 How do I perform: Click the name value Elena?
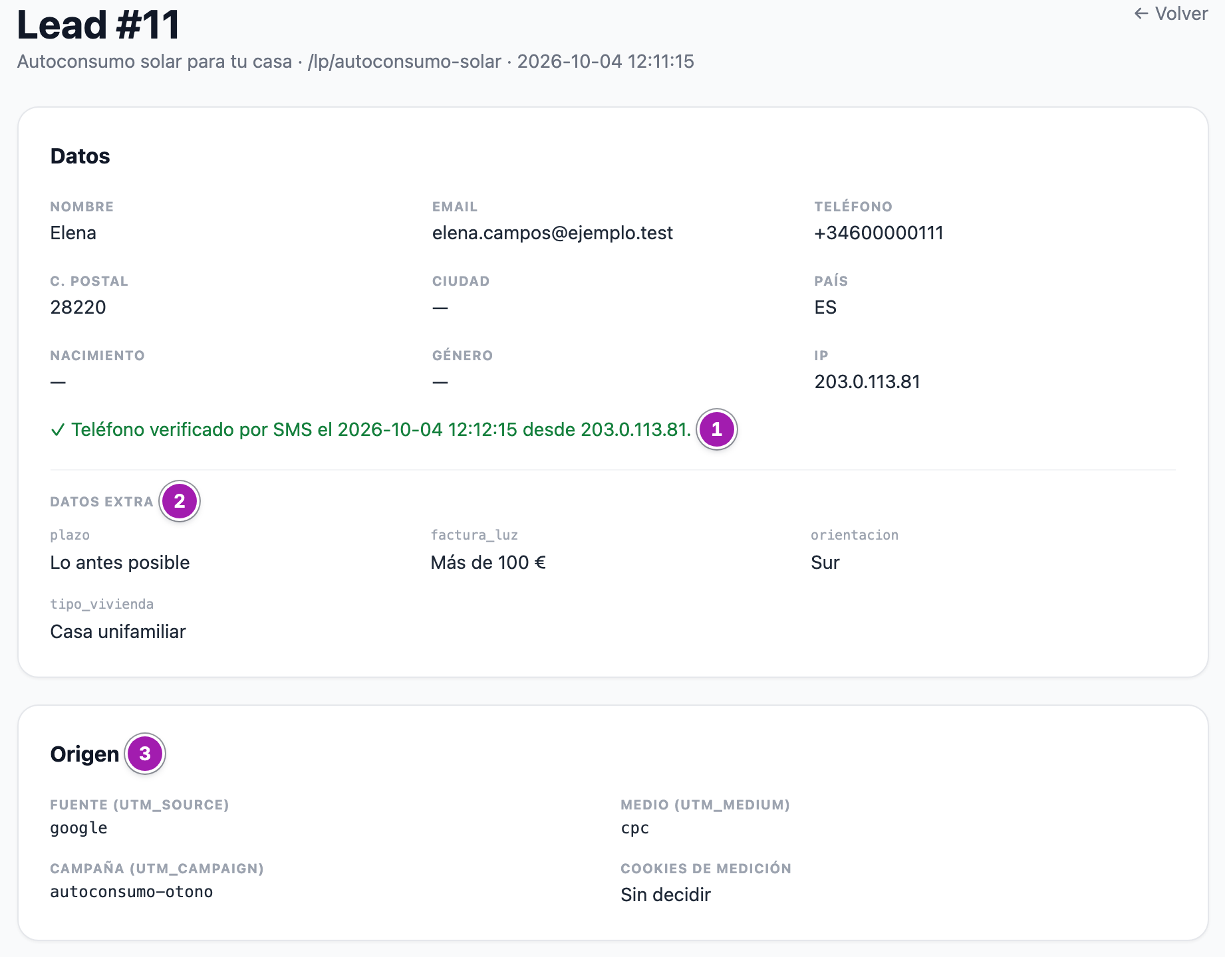coord(73,233)
